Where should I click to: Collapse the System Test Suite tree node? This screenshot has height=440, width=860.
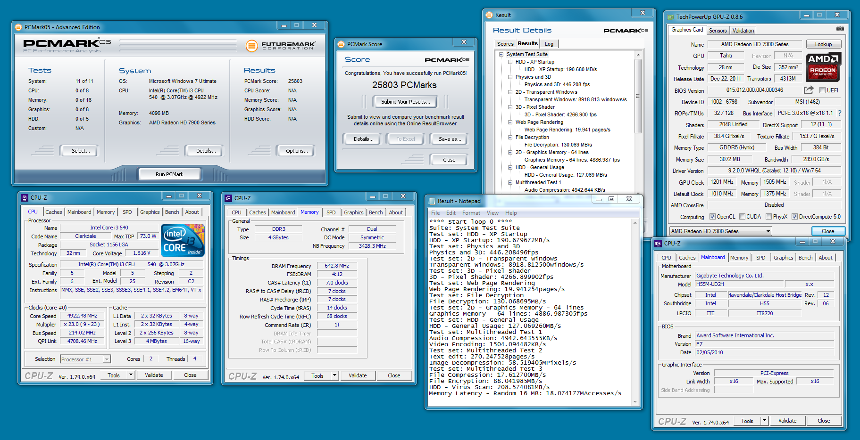tap(501, 54)
